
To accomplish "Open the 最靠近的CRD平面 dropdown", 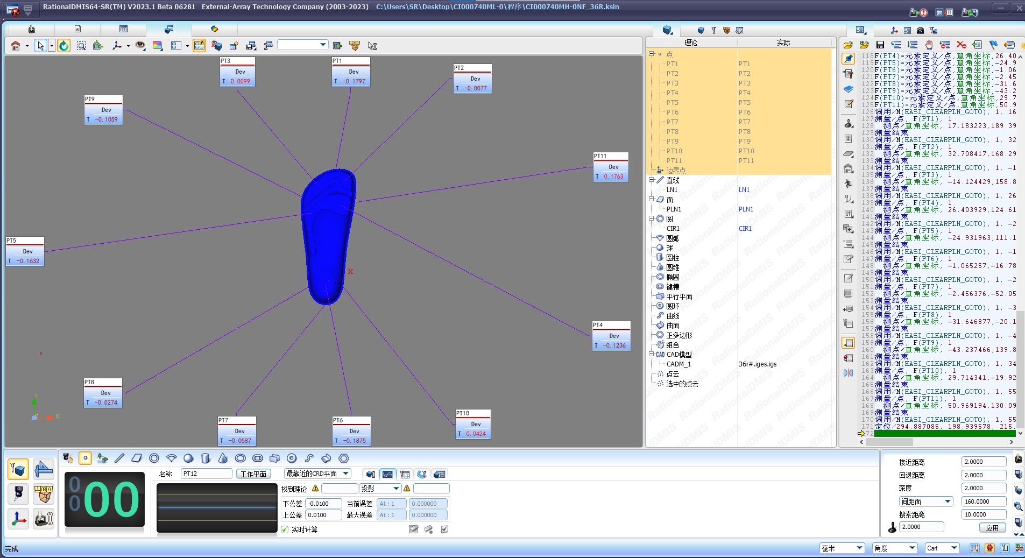I will (x=317, y=474).
